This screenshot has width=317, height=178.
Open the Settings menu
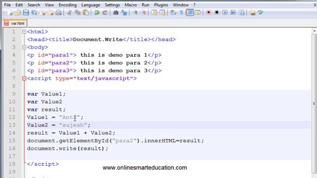[112, 5]
